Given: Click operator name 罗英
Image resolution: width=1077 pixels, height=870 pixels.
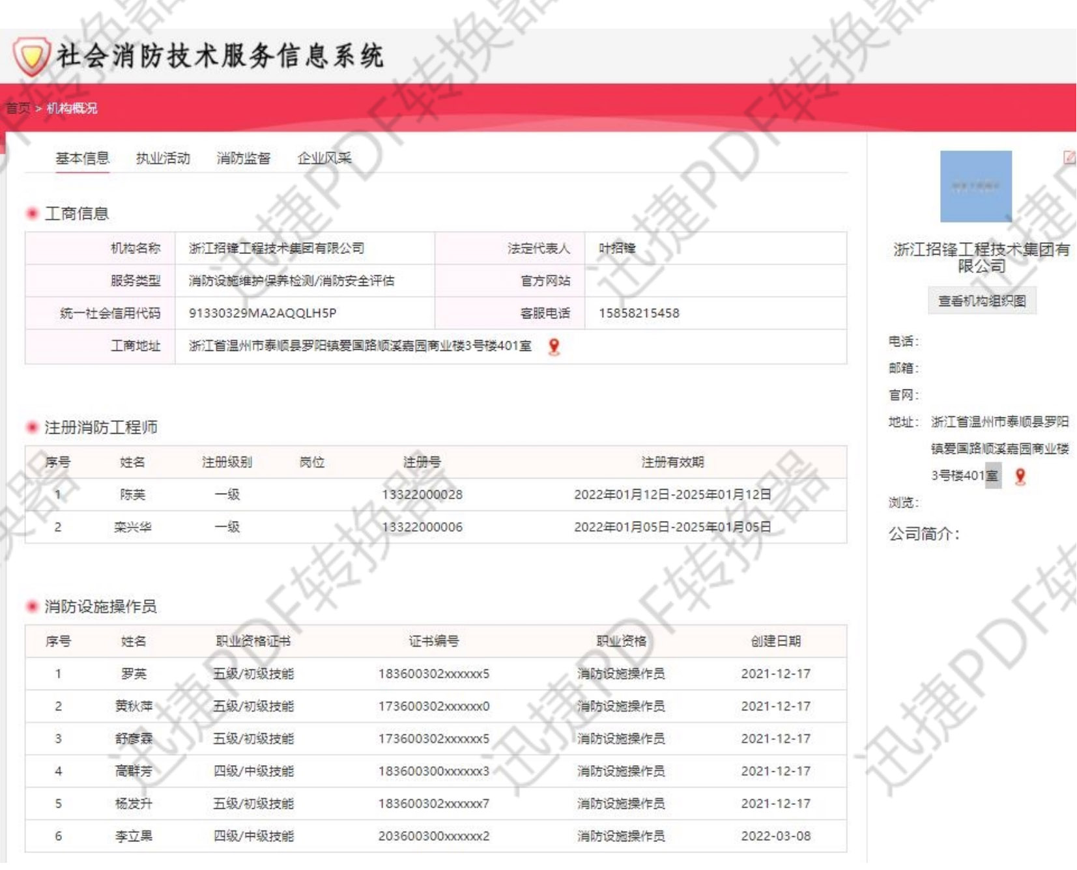Looking at the screenshot, I should (134, 674).
